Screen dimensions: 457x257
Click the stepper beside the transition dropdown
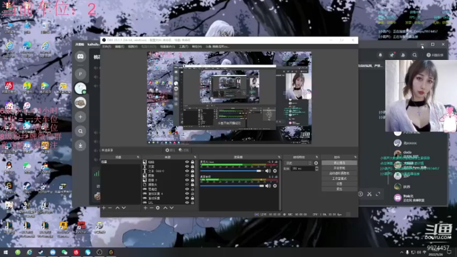[x=310, y=163]
